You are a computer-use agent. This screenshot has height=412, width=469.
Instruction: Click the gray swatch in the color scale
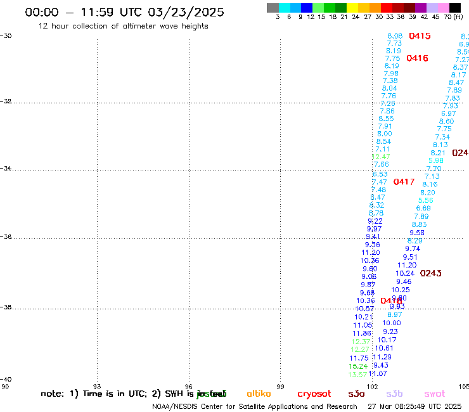(273, 8)
